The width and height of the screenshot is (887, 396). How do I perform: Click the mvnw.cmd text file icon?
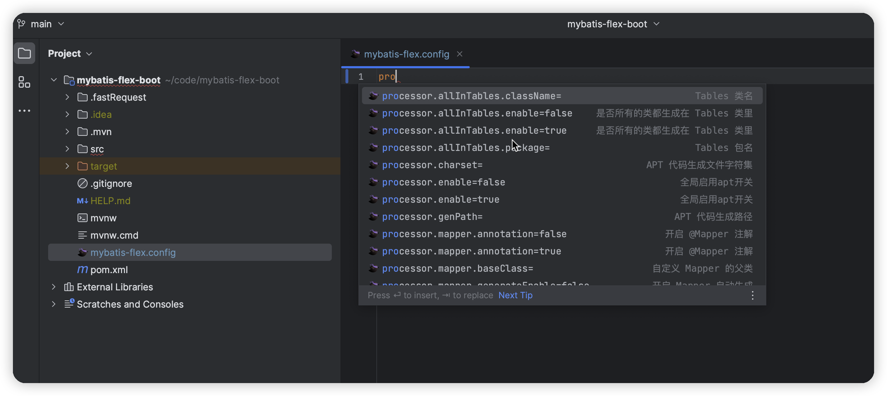click(83, 235)
